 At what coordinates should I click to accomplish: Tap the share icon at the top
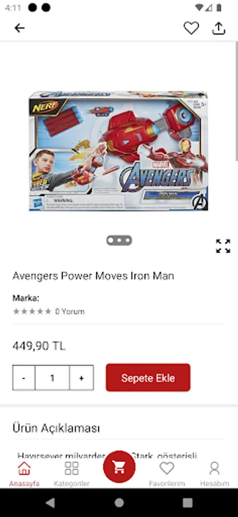219,28
